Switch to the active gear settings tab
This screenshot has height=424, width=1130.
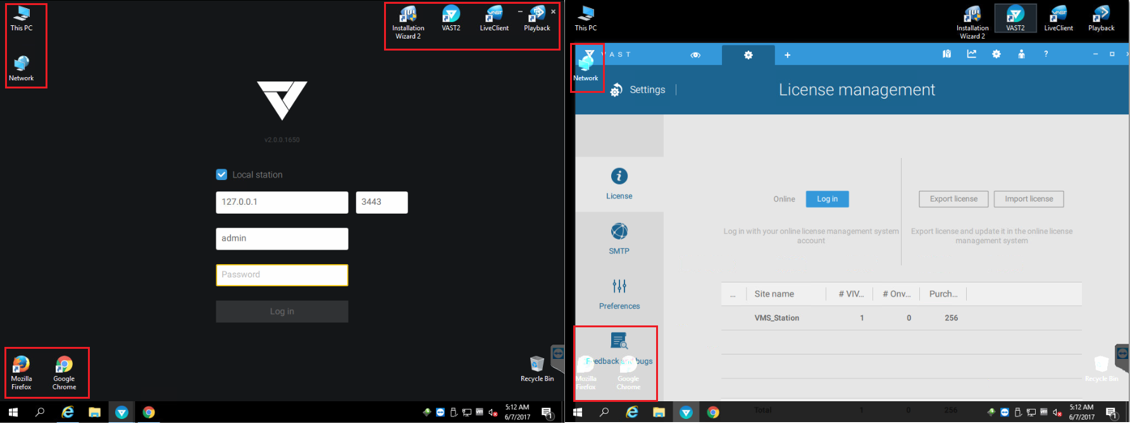pyautogui.click(x=748, y=55)
